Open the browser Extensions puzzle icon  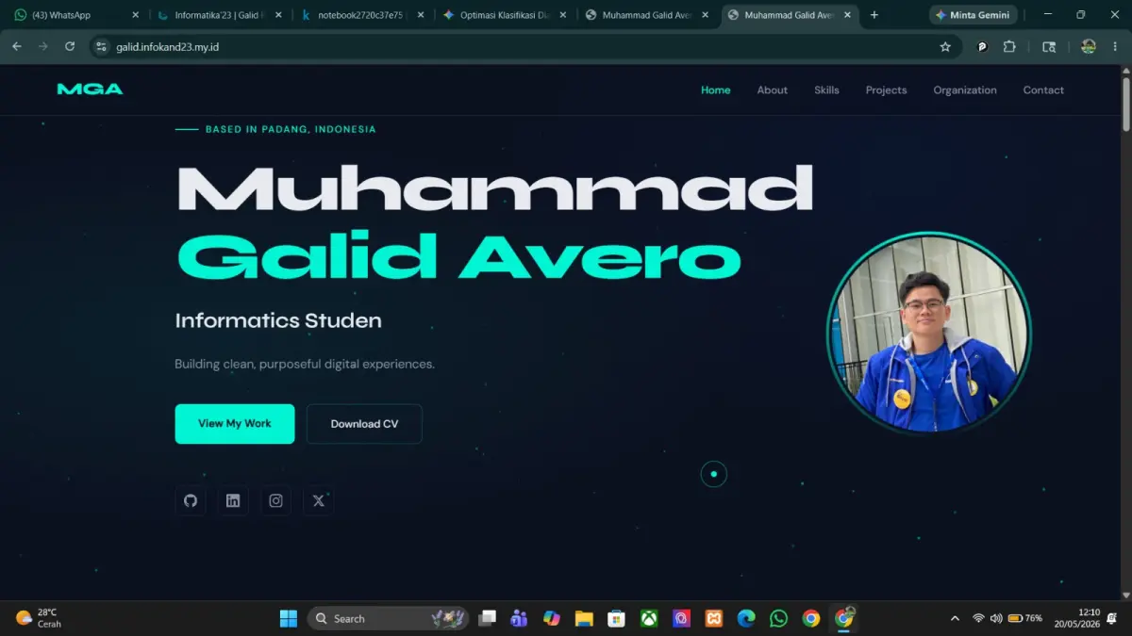[x=1009, y=46]
